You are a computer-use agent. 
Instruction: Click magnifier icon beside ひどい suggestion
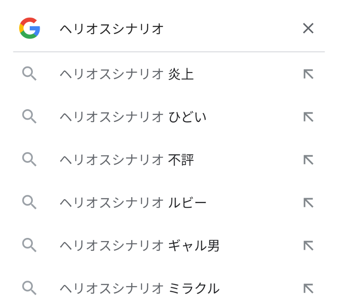coord(29,117)
